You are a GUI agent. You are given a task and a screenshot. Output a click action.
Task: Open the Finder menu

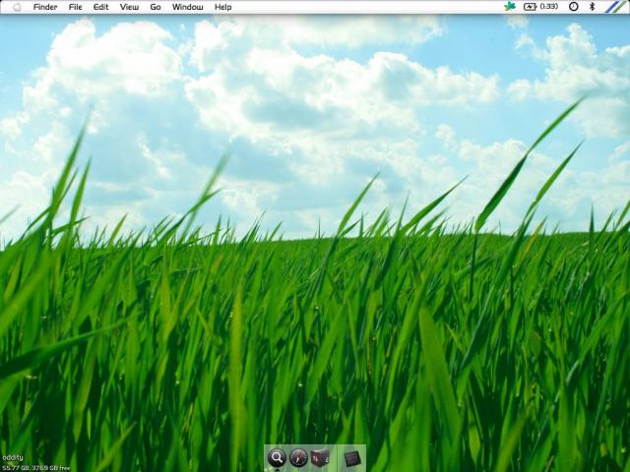(45, 7)
